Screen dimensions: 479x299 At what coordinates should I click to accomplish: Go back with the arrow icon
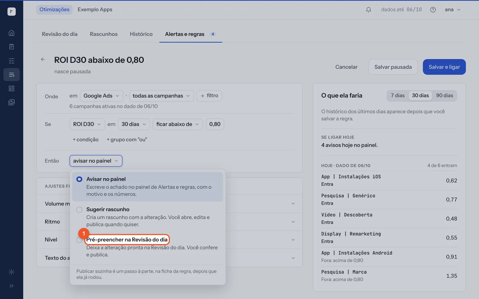point(43,59)
